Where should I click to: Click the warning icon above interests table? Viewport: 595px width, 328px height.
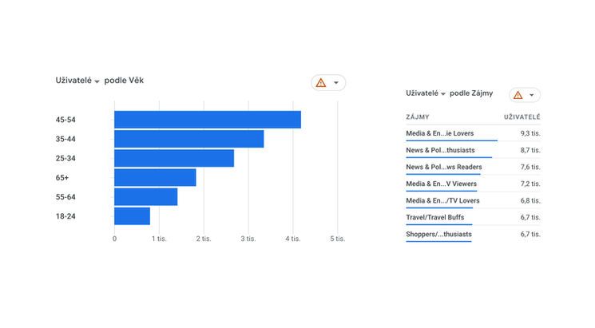(x=518, y=95)
